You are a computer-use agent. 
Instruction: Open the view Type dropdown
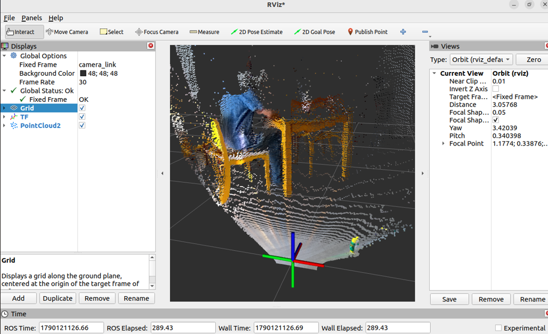tap(481, 59)
